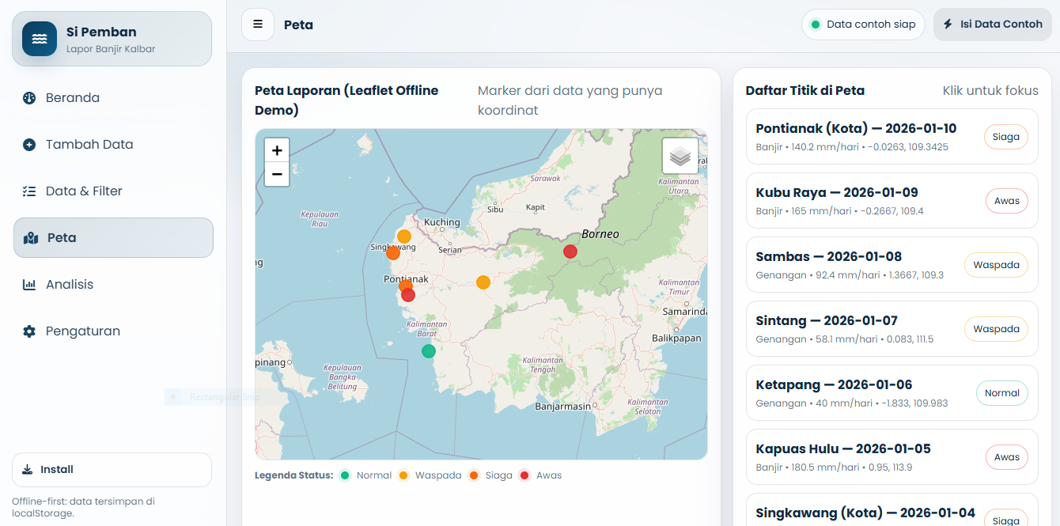Click the yellow Sintang marker on map
This screenshot has width=1060, height=526.
[483, 282]
